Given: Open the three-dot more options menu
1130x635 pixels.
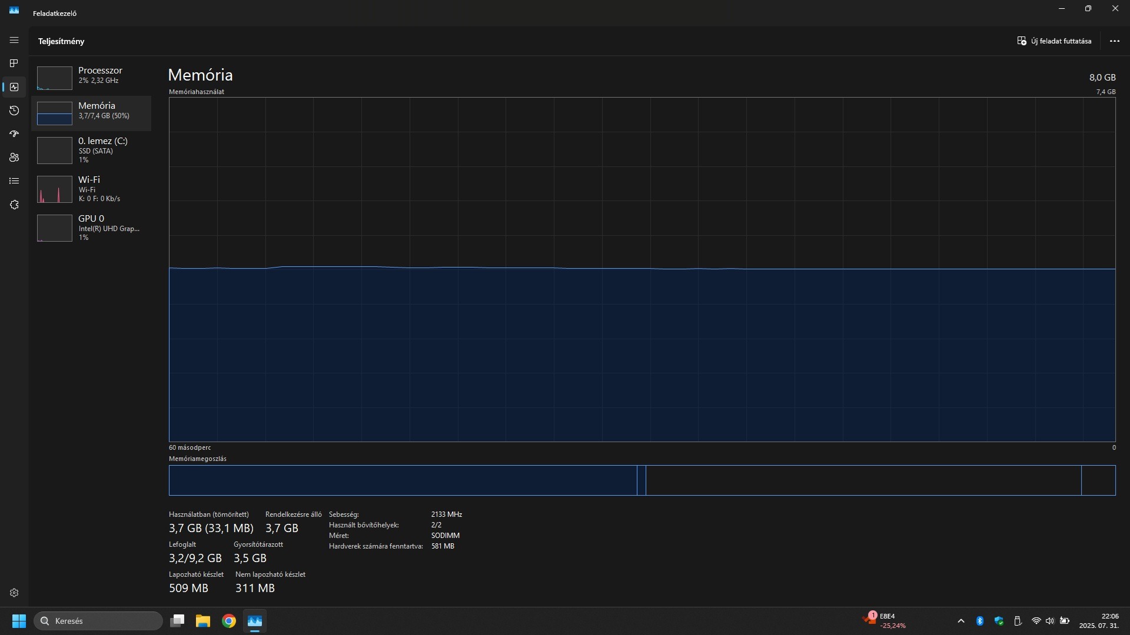Looking at the screenshot, I should (1114, 41).
